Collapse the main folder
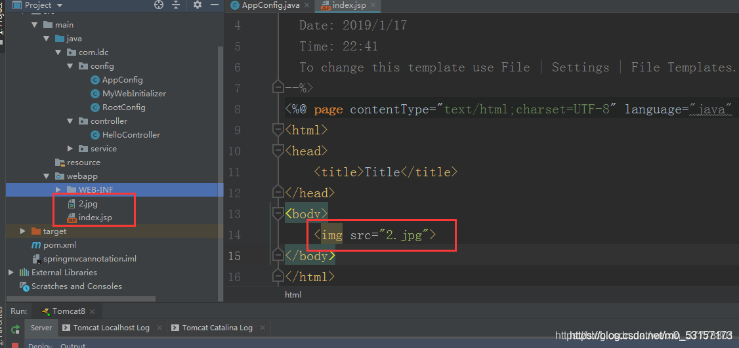739x348 pixels. click(x=35, y=25)
